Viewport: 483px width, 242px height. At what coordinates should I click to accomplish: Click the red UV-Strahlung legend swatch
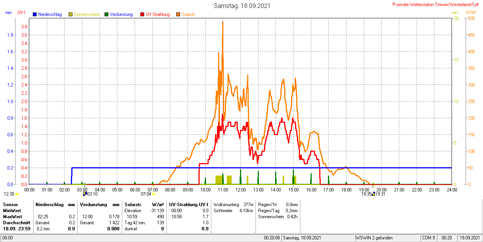(142, 14)
